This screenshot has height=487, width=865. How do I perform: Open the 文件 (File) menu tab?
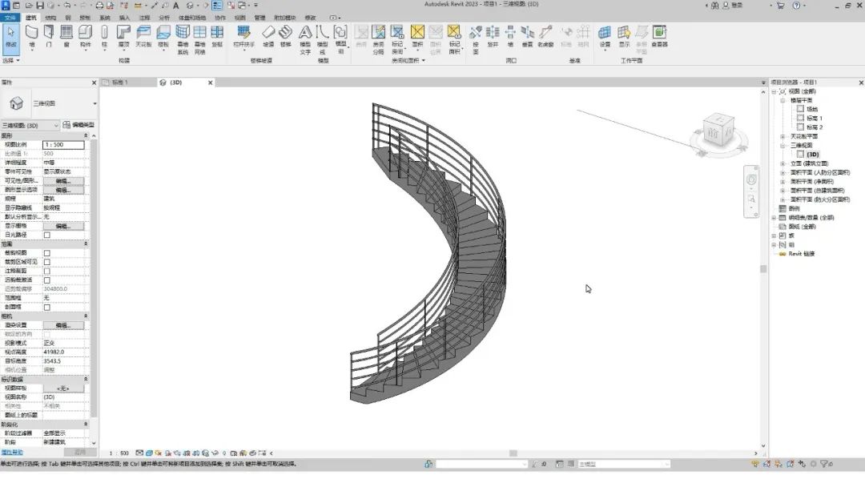click(x=10, y=18)
